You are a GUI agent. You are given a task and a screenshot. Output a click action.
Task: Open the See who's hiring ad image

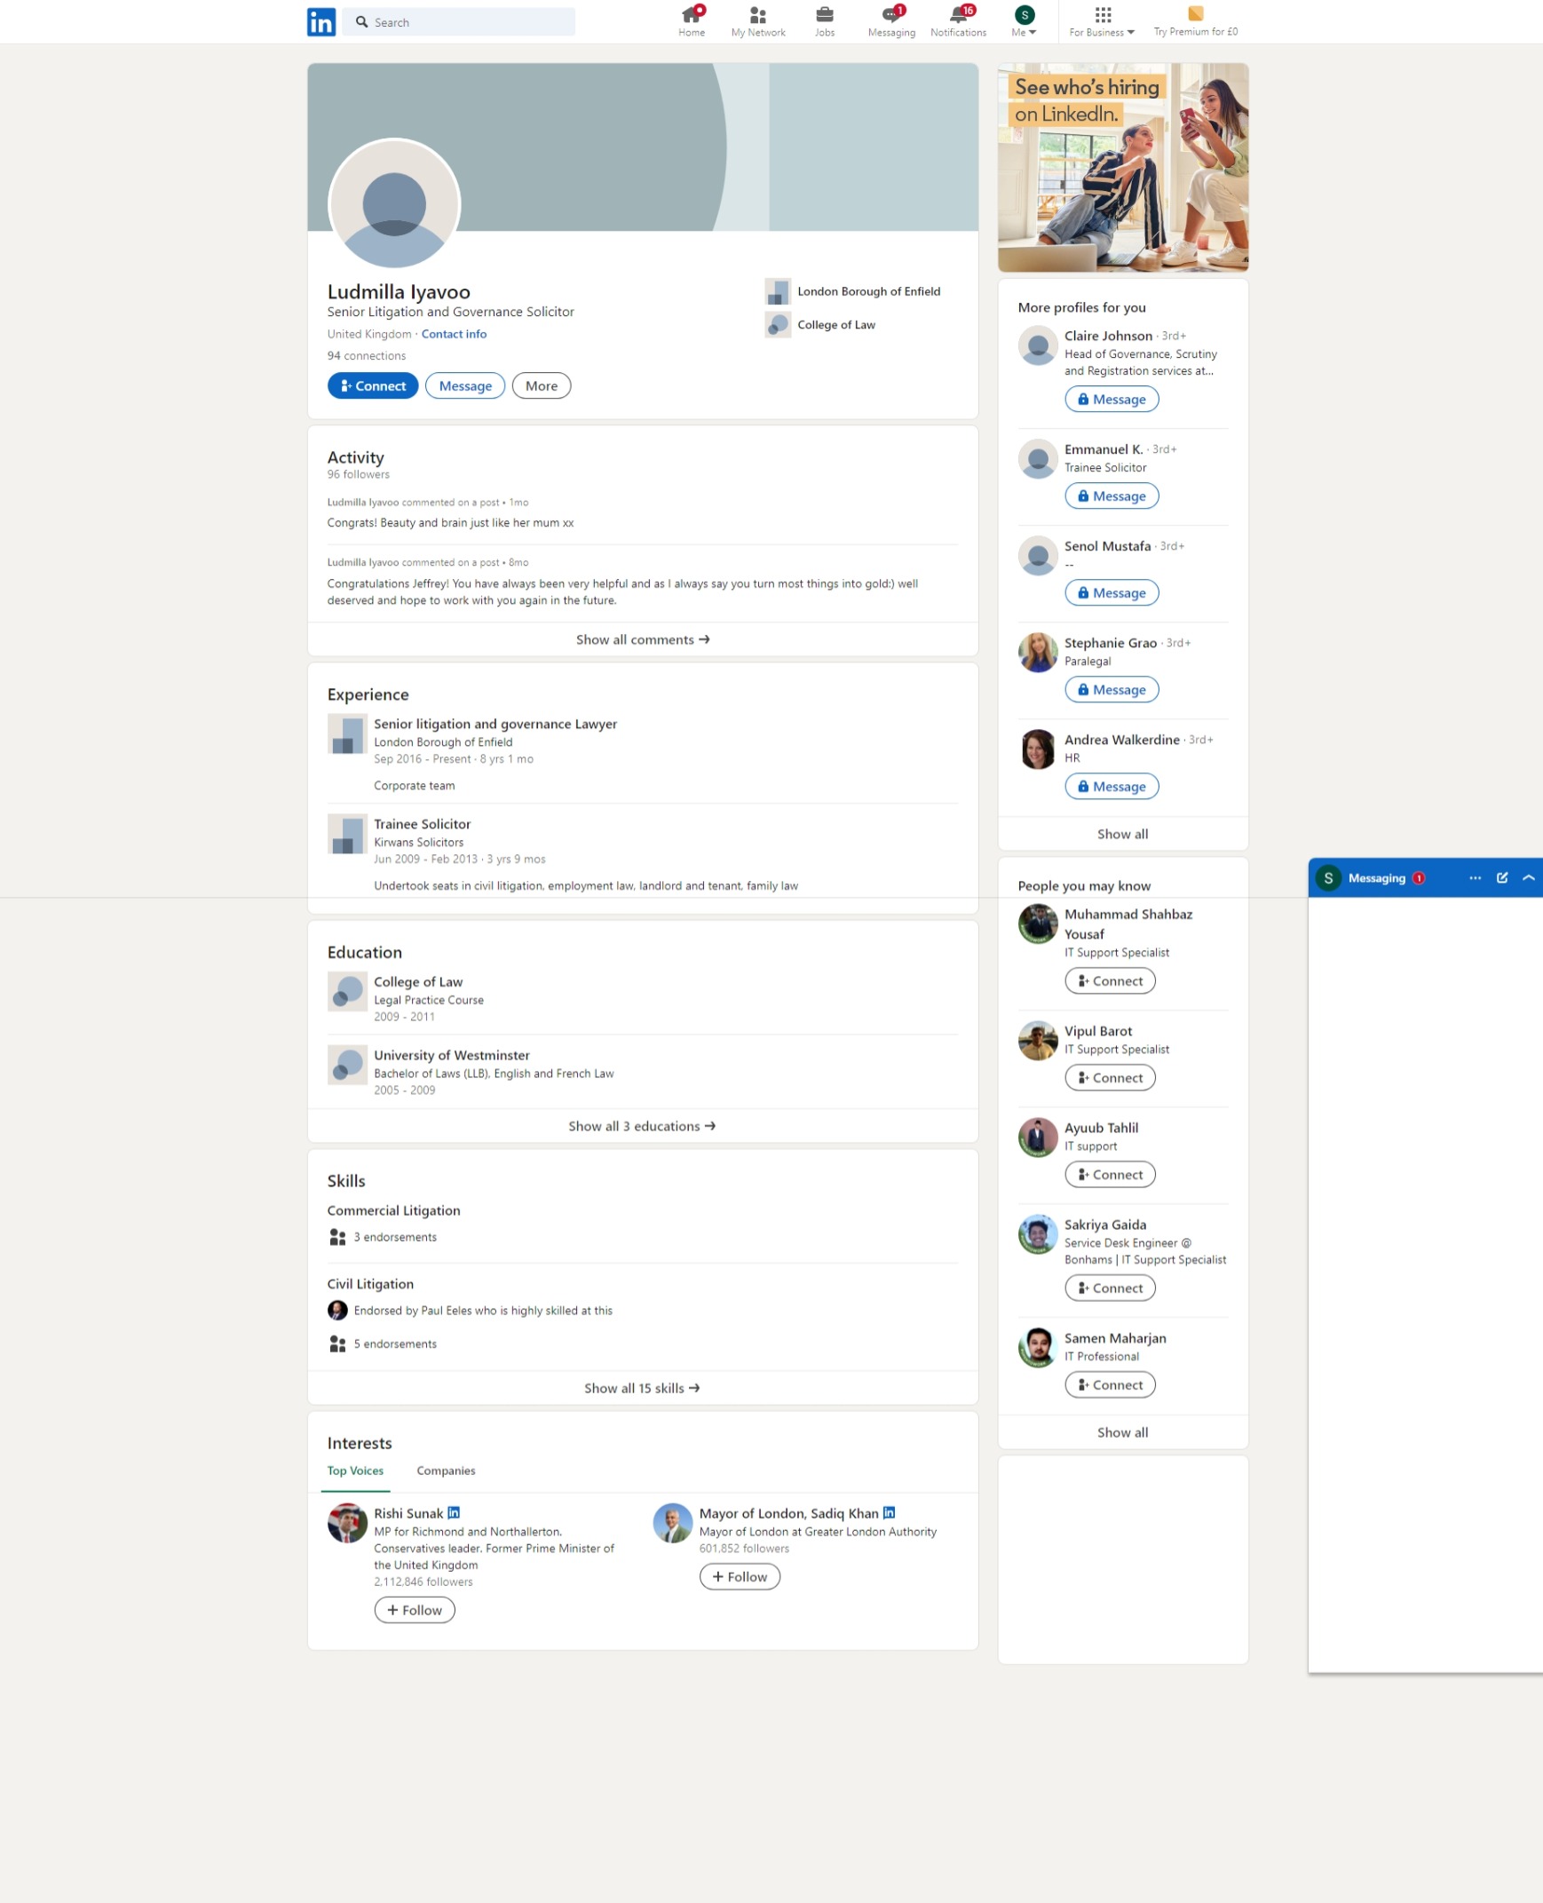tap(1123, 167)
